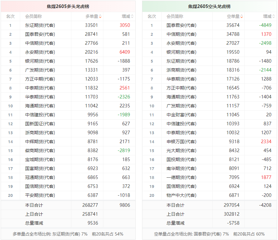Select 申银万国(代客) member name
The width and height of the screenshot is (278, 240).
point(181,142)
